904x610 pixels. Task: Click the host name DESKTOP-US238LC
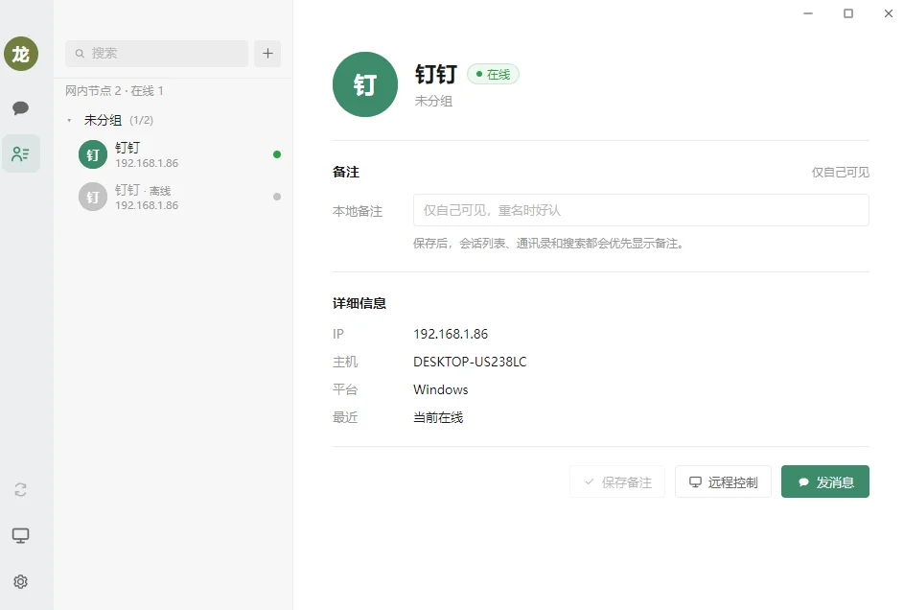470,363
